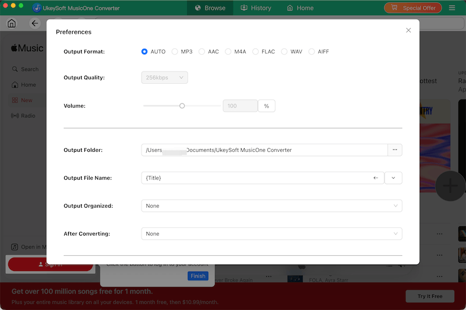Open the hamburger menu icon
Image resolution: width=466 pixels, height=310 pixels.
tap(452, 8)
